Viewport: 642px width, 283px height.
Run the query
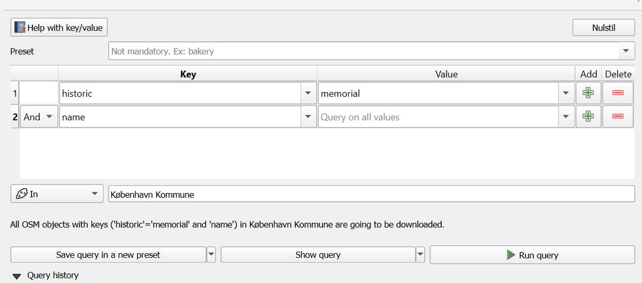[532, 255]
